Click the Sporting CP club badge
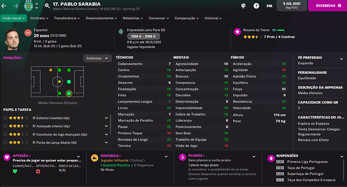This screenshot has height=187, width=347. coord(28,6)
